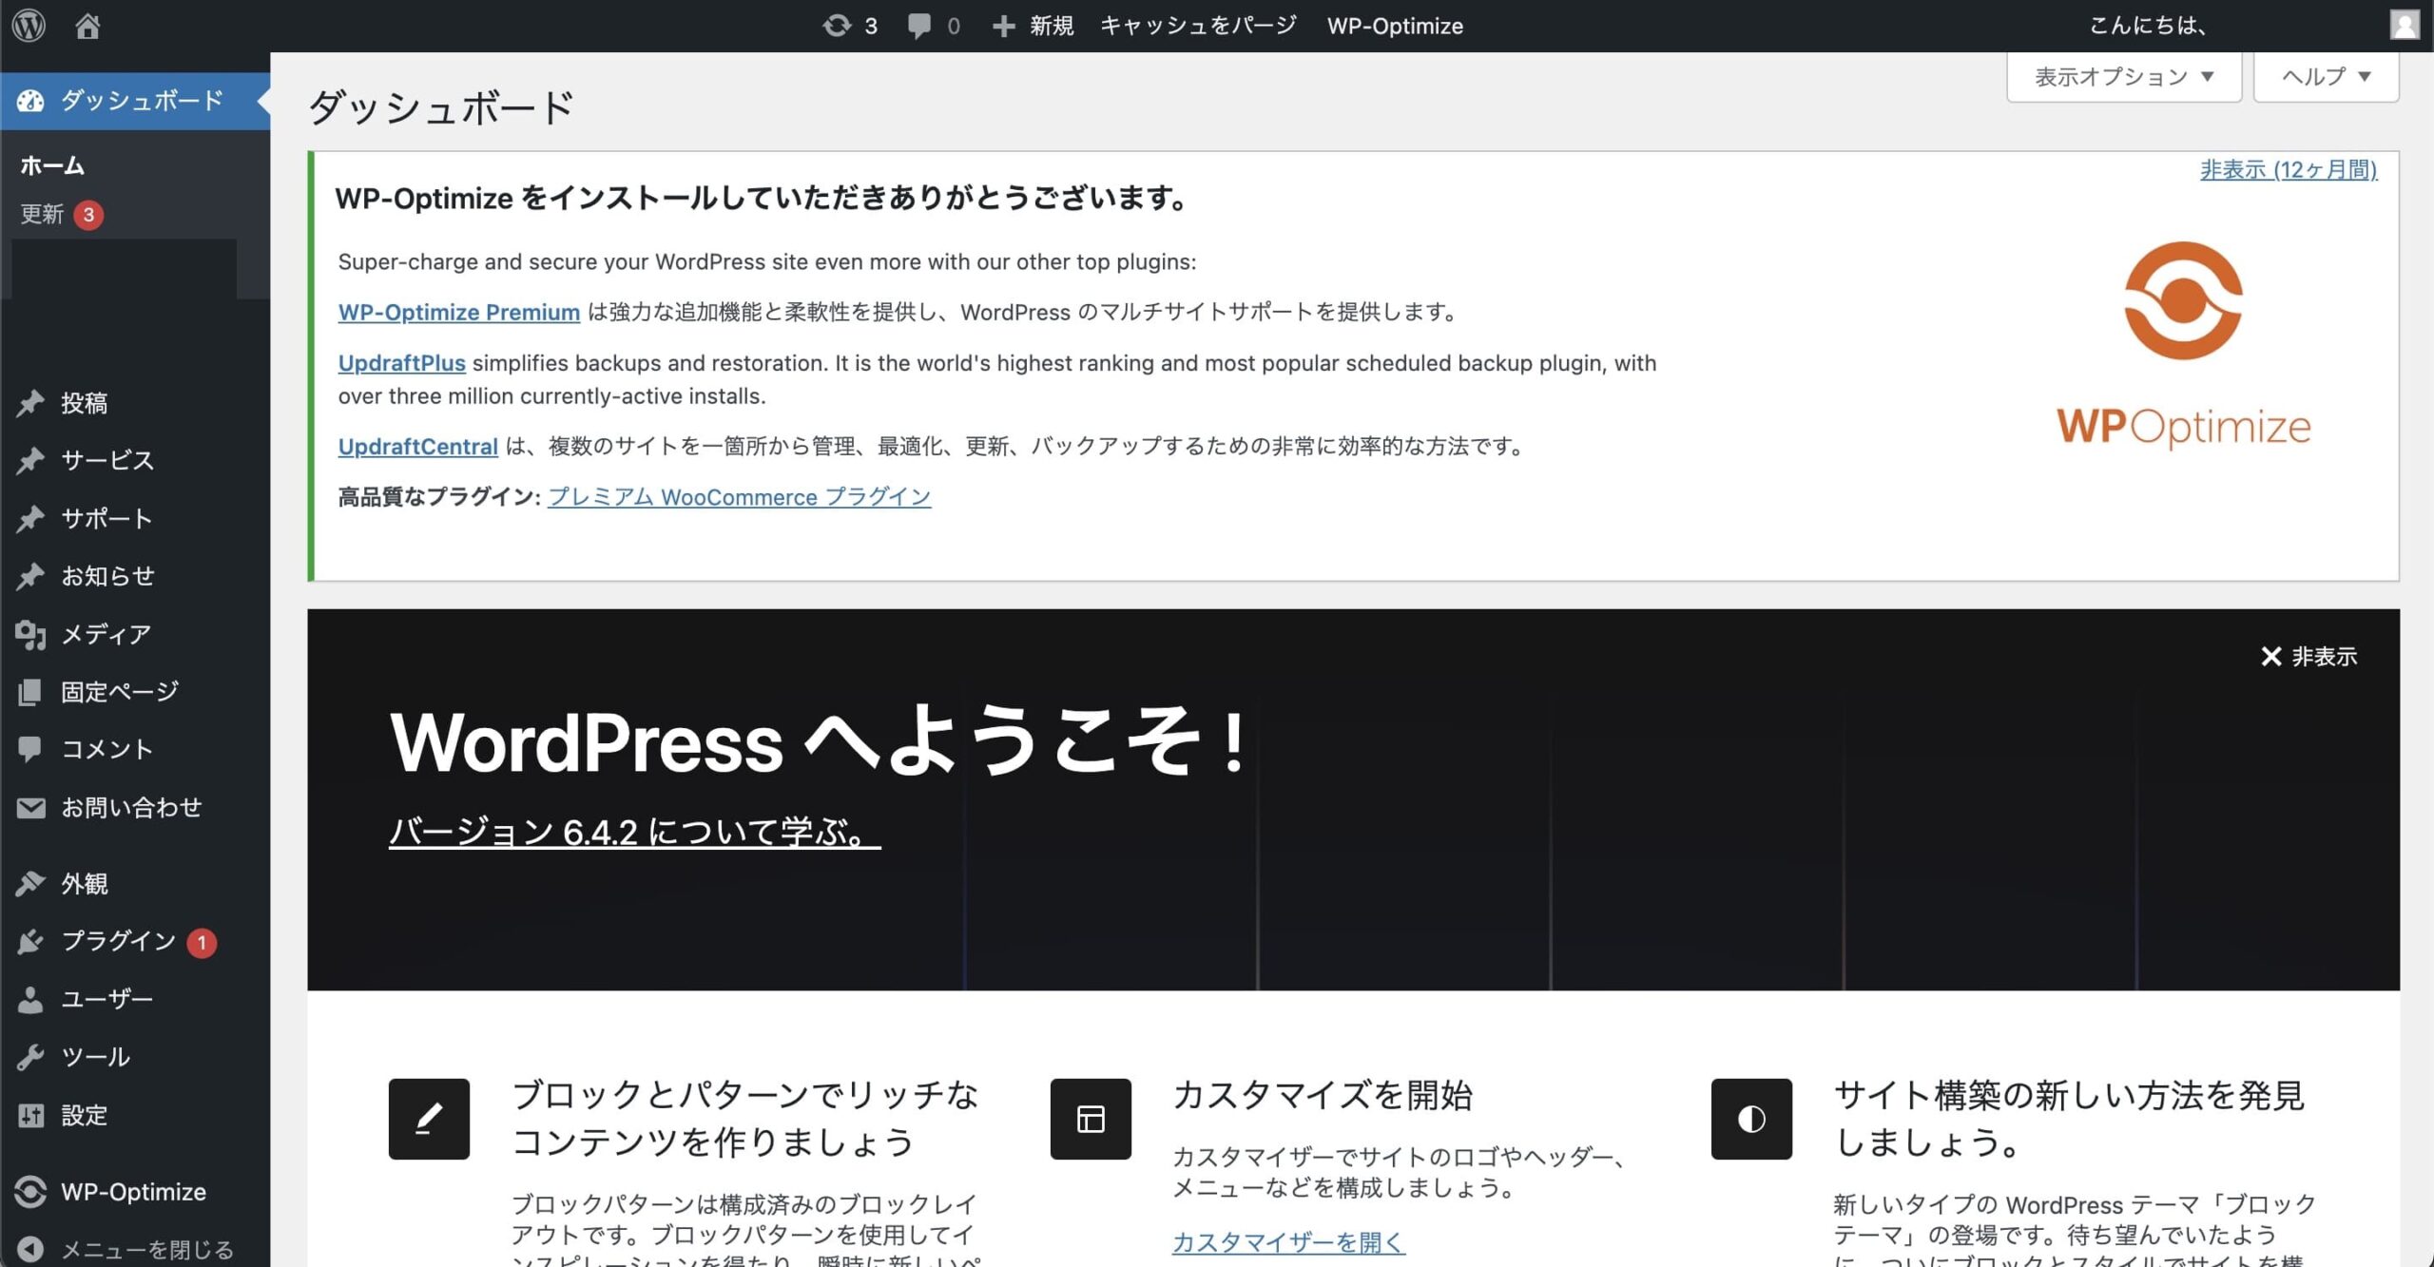Click the envelope icon next to お問い合わせ
2434x1267 pixels.
(x=30, y=808)
